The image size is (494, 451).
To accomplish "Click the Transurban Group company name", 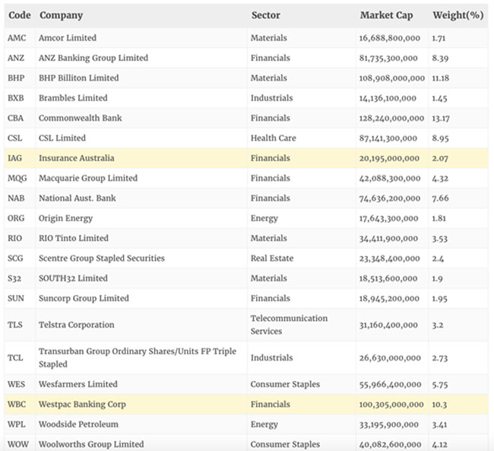I will click(x=137, y=357).
